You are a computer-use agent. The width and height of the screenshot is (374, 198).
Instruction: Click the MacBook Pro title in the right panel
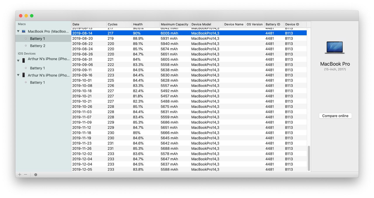pyautogui.click(x=335, y=64)
